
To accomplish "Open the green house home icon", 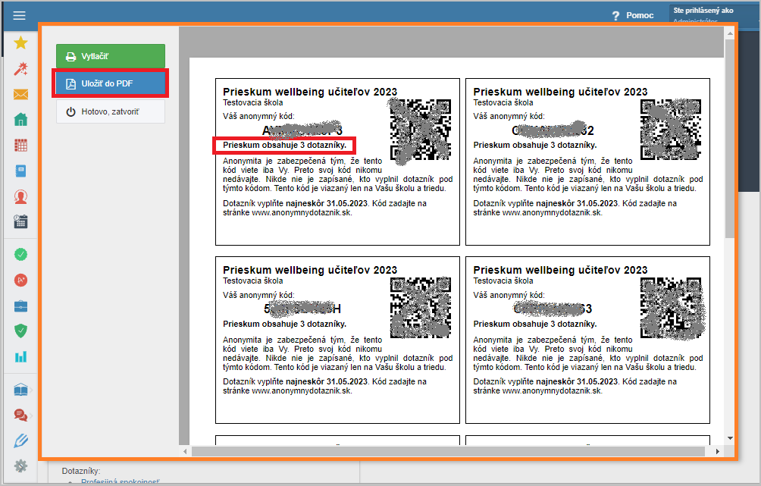I will point(20,120).
